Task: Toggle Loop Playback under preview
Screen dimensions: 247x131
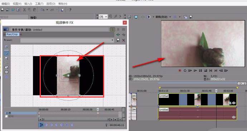Action: tap(185, 70)
